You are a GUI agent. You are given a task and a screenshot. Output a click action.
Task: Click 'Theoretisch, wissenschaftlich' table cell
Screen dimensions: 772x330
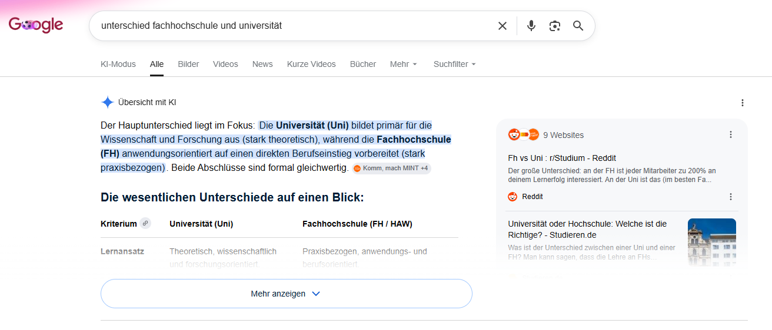pyautogui.click(x=223, y=251)
